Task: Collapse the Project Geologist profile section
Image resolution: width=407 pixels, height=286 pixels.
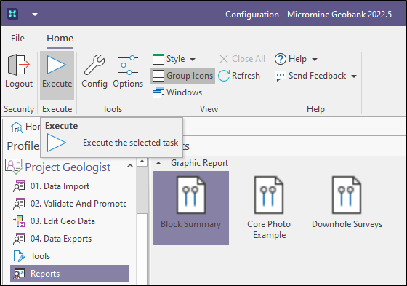Action: (130, 166)
